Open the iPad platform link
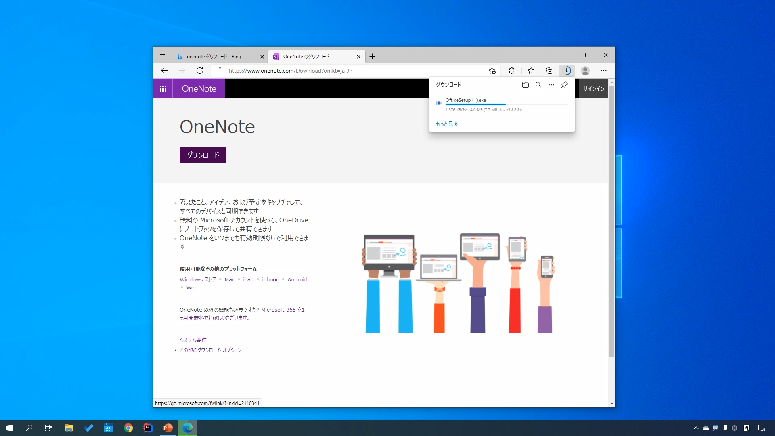This screenshot has width=775, height=436. tap(248, 279)
